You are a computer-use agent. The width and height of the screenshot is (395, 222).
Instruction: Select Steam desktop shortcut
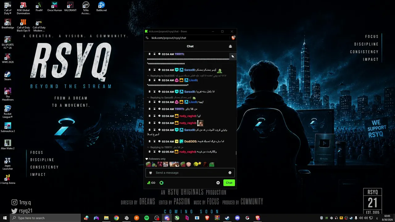[8, 76]
